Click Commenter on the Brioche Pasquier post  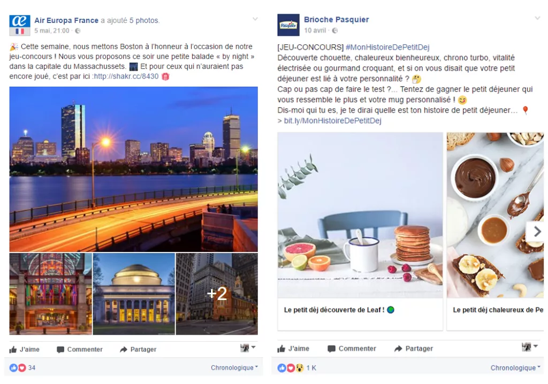point(352,348)
